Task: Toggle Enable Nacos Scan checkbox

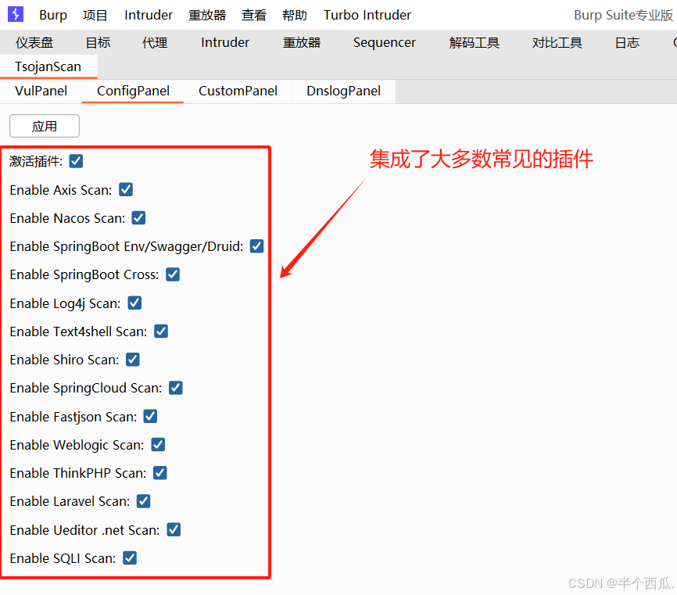Action: [x=138, y=218]
